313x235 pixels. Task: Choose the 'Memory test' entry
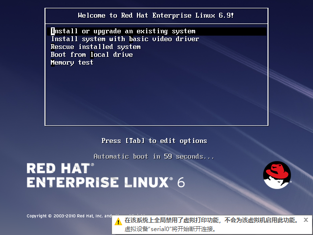tap(72, 63)
